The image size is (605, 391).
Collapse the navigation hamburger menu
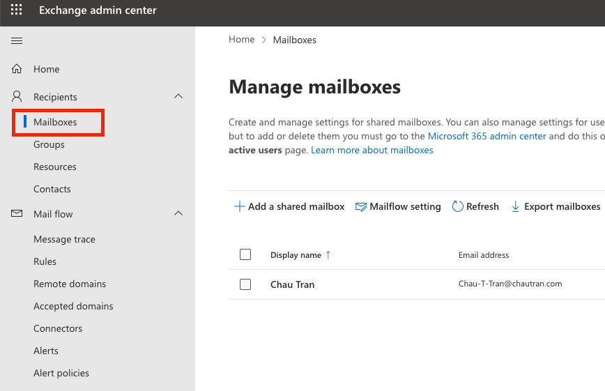17,41
